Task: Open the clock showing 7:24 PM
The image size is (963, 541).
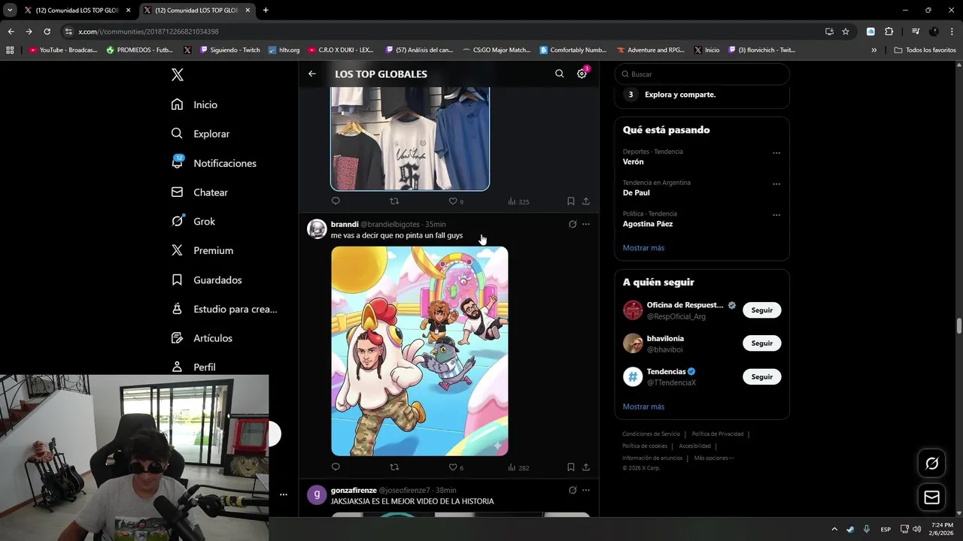Action: click(941, 529)
